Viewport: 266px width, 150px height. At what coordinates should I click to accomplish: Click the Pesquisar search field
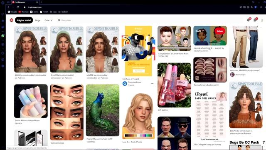149,20
